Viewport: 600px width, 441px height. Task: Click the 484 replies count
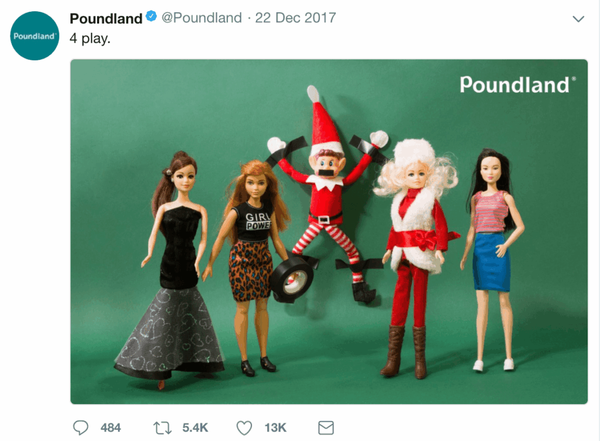click(110, 428)
